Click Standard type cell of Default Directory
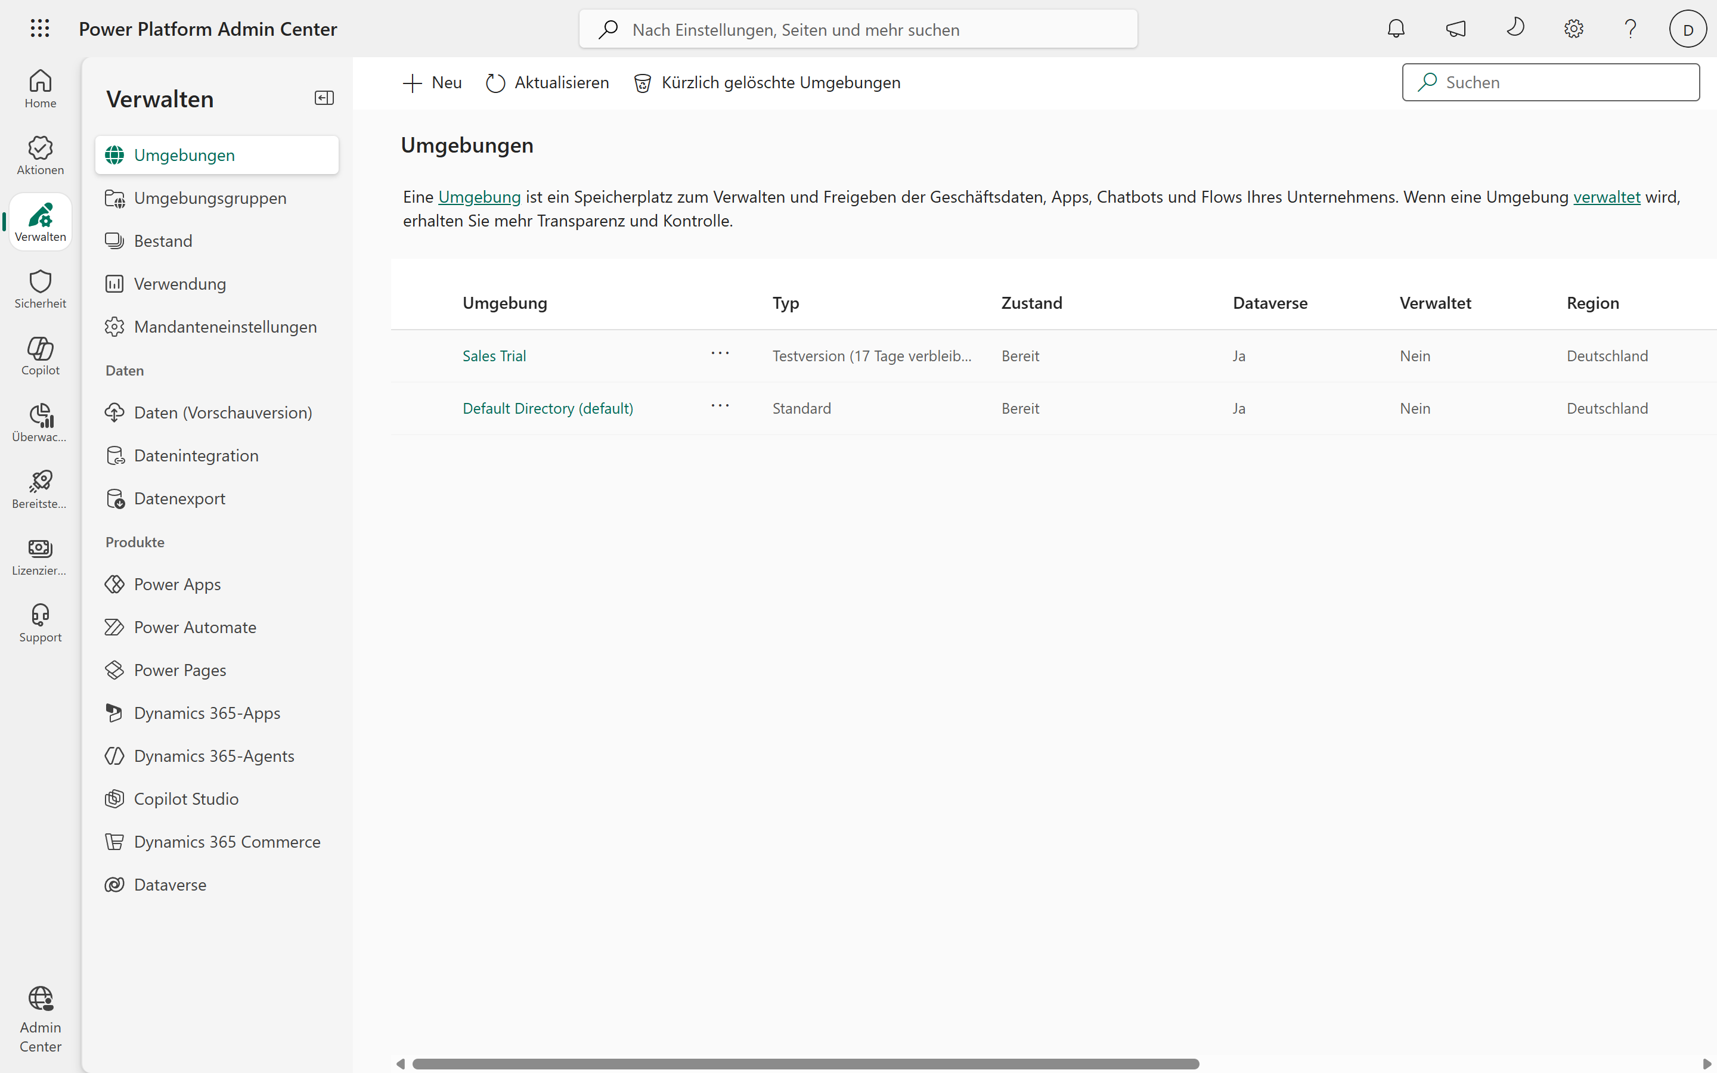This screenshot has height=1073, width=1717. 801,408
